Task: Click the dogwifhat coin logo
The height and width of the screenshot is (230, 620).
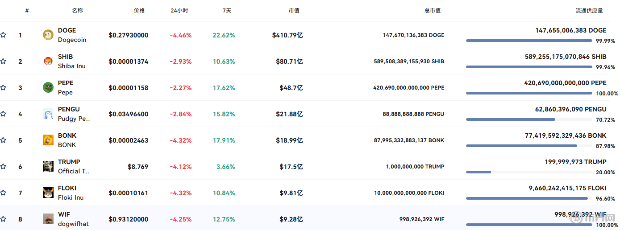Action: tap(48, 219)
